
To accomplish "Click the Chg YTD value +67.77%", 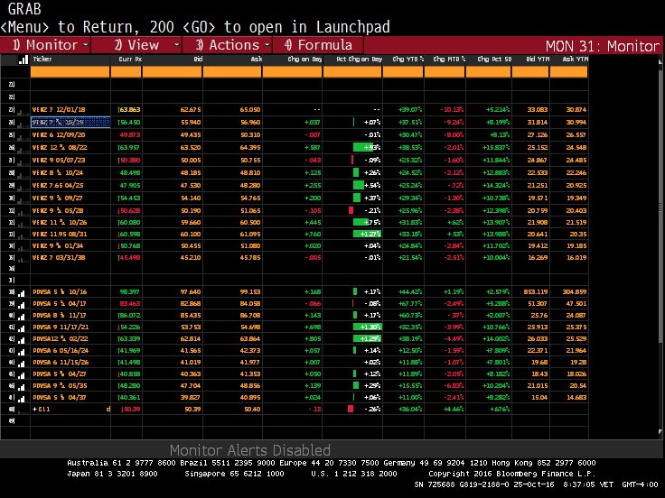I will 410,304.
